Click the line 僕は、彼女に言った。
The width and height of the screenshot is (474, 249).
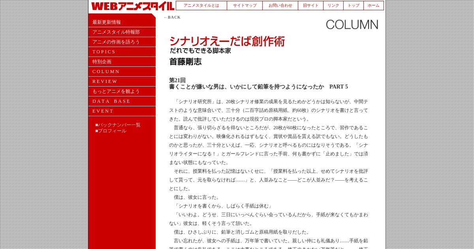pyautogui.click(x=197, y=197)
